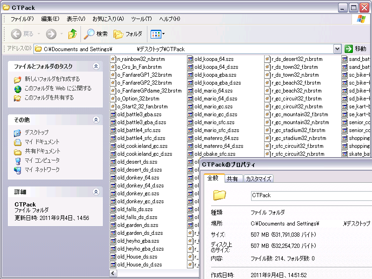The height and width of the screenshot is (279, 372).
Task: Open the お気に入り(A) menu
Action: (108, 19)
